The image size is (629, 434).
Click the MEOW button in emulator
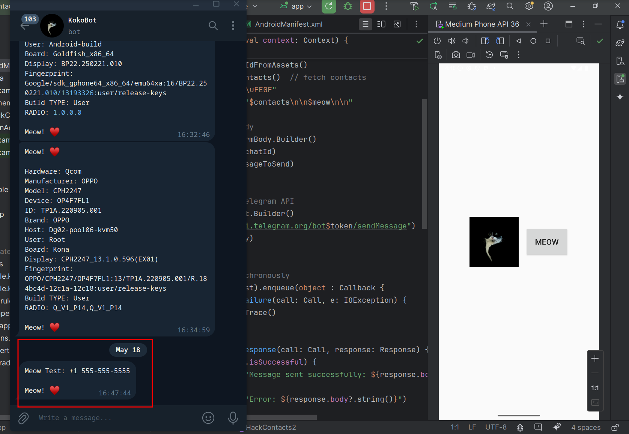547,242
